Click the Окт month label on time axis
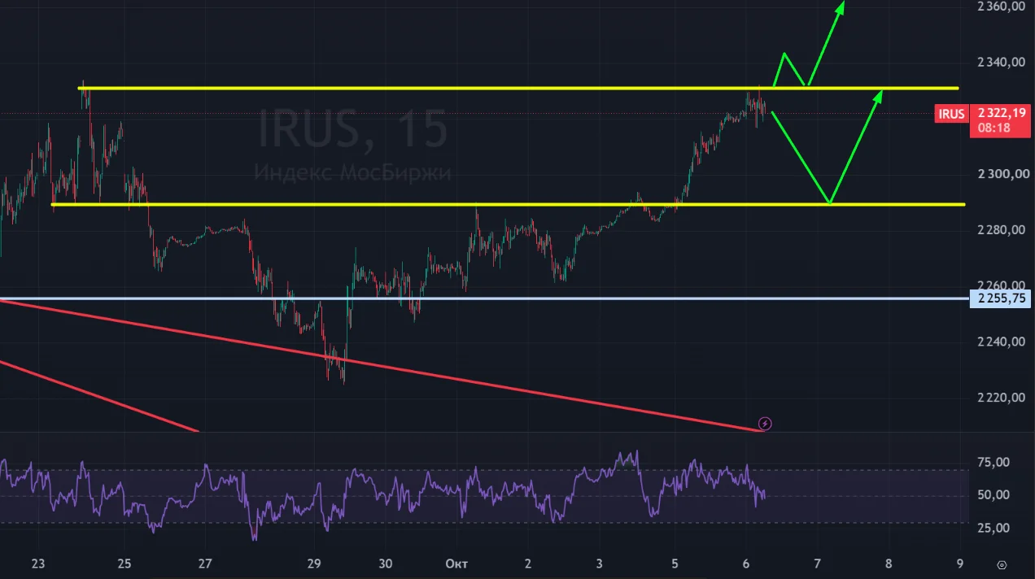The width and height of the screenshot is (1035, 579). [455, 564]
